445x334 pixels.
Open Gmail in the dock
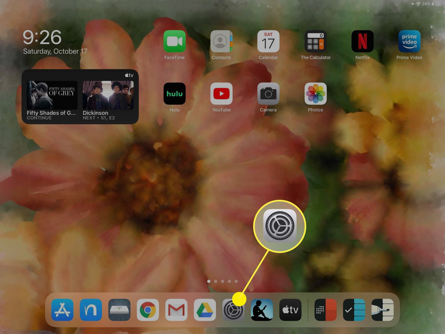tap(176, 310)
